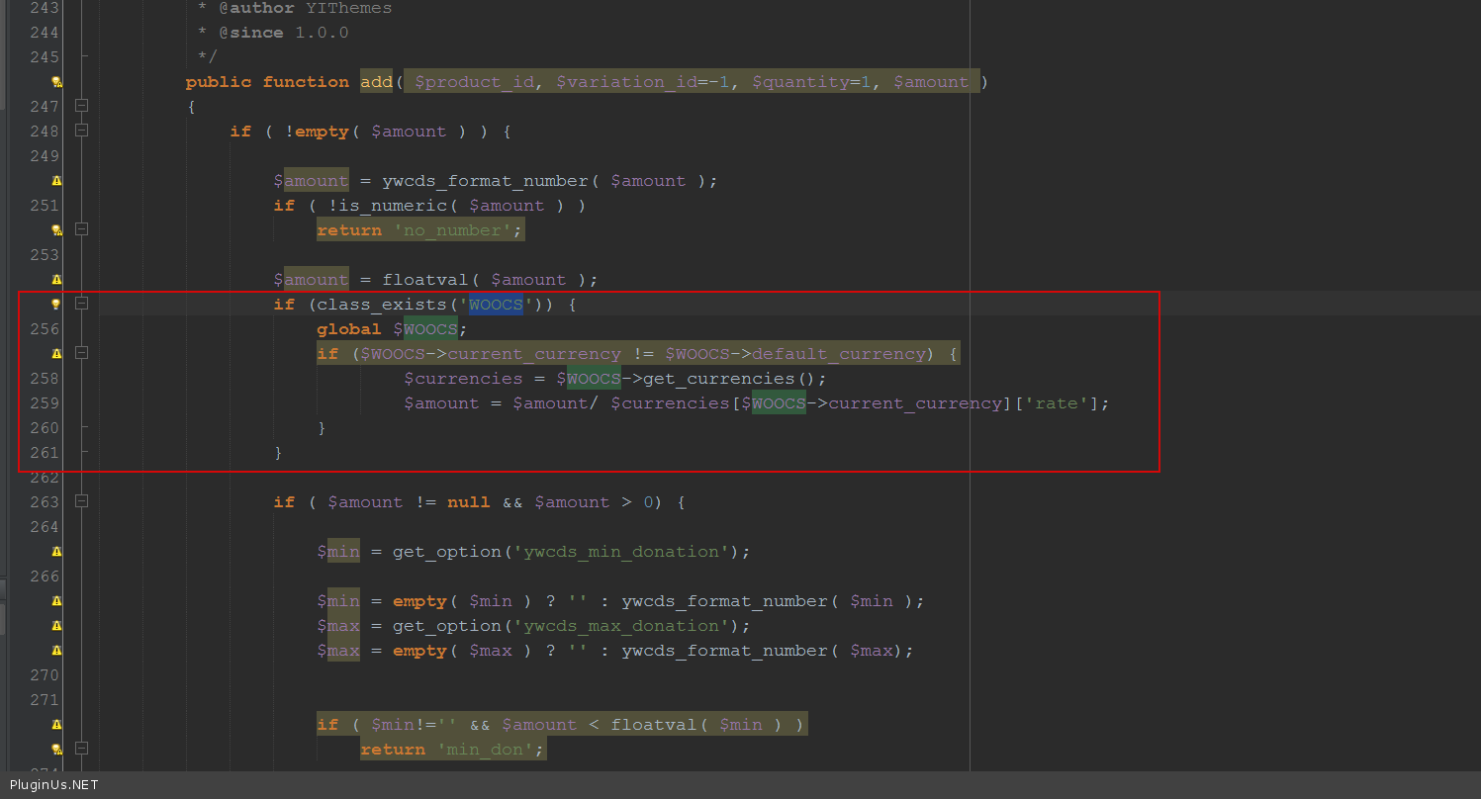Collapse the current_currency comparison if block
This screenshot has width=1481, height=799.
coord(82,353)
